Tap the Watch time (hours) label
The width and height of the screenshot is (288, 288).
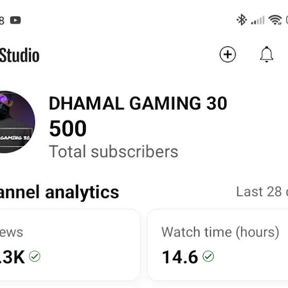click(x=220, y=232)
